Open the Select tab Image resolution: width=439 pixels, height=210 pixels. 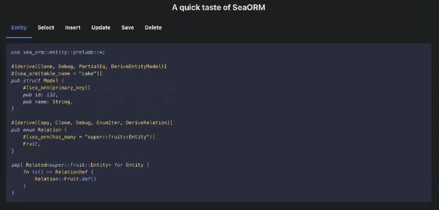click(x=46, y=27)
